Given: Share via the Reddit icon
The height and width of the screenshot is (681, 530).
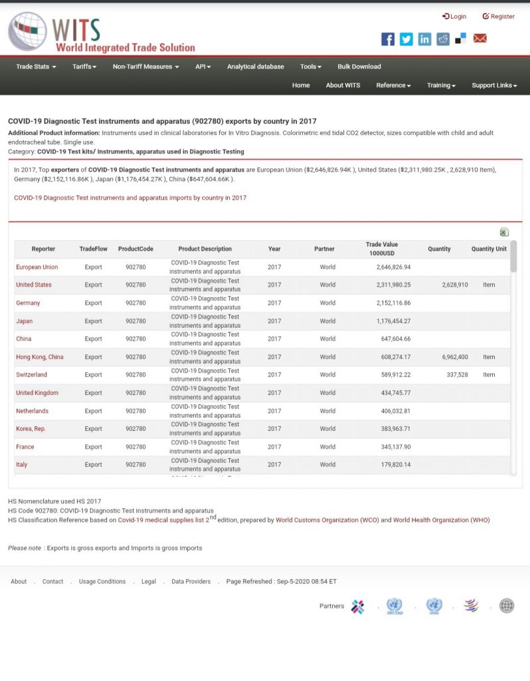Looking at the screenshot, I should pyautogui.click(x=443, y=39).
